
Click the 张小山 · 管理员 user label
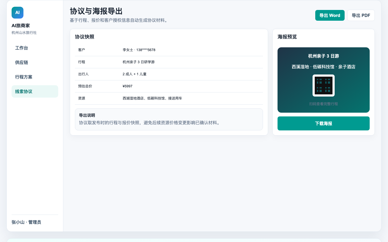[26, 222]
